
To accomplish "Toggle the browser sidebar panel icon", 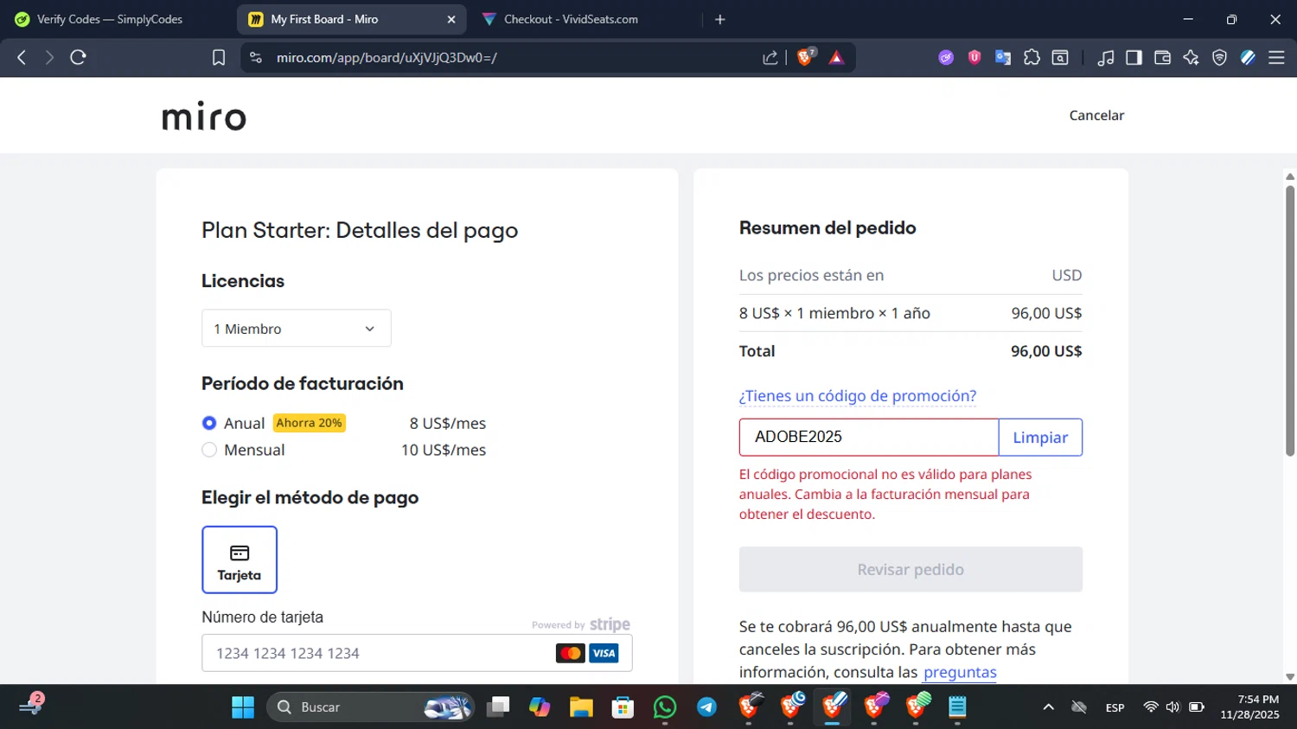I will pos(1134,57).
